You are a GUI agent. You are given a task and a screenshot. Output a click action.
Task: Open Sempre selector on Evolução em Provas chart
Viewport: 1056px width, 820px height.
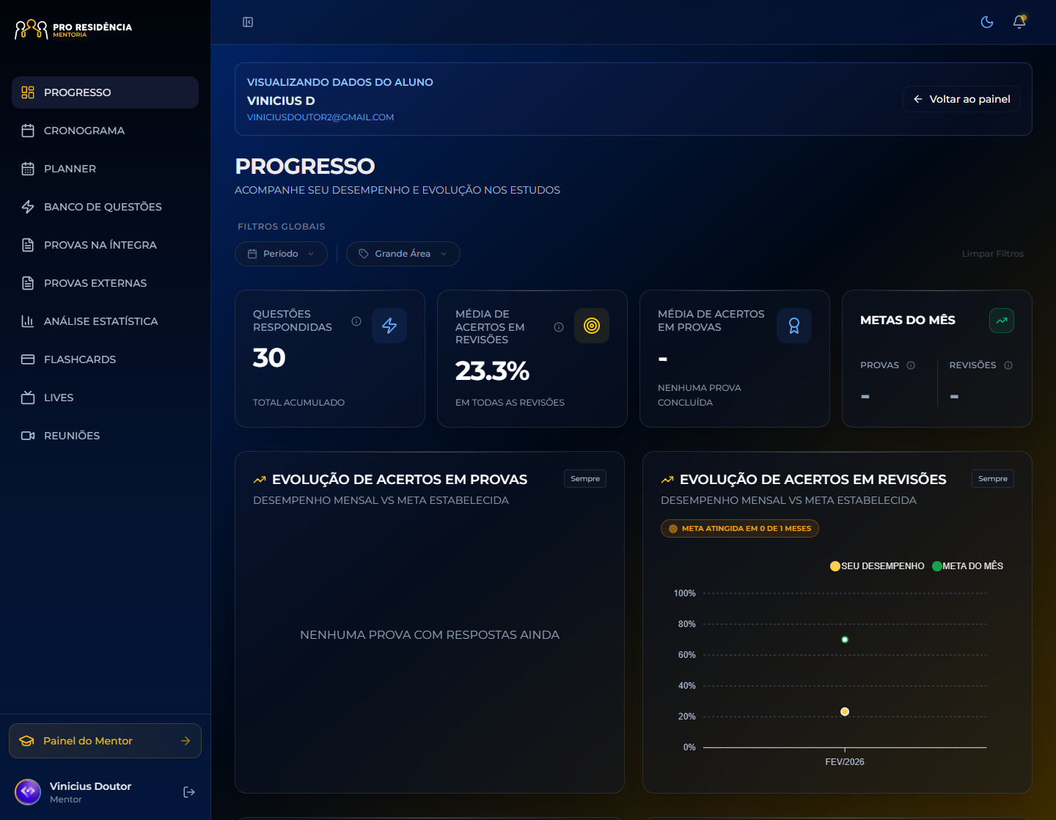click(x=585, y=479)
